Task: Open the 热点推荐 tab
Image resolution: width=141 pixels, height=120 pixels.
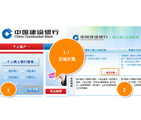Action: coord(56,91)
